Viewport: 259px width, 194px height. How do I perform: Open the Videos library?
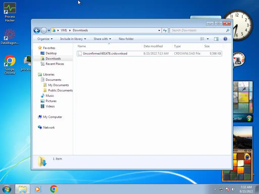(50, 106)
